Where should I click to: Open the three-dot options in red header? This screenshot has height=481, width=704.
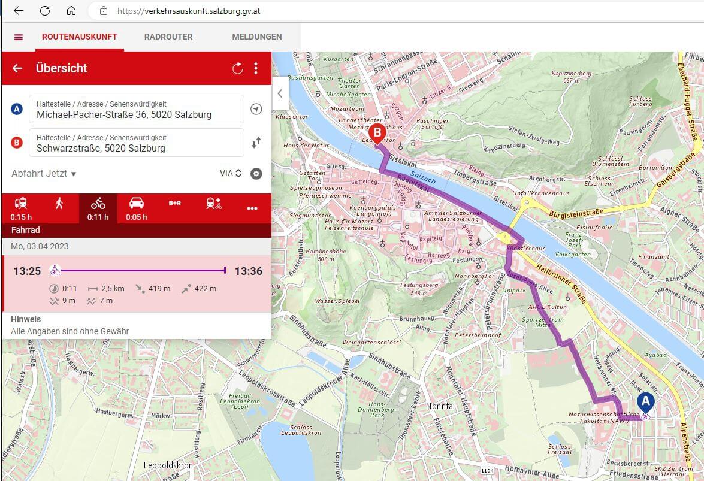coord(256,68)
